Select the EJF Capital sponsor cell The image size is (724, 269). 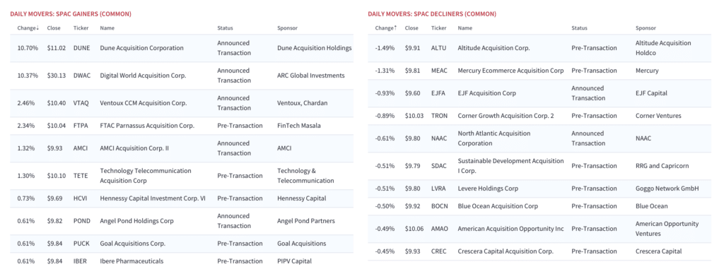(x=651, y=93)
